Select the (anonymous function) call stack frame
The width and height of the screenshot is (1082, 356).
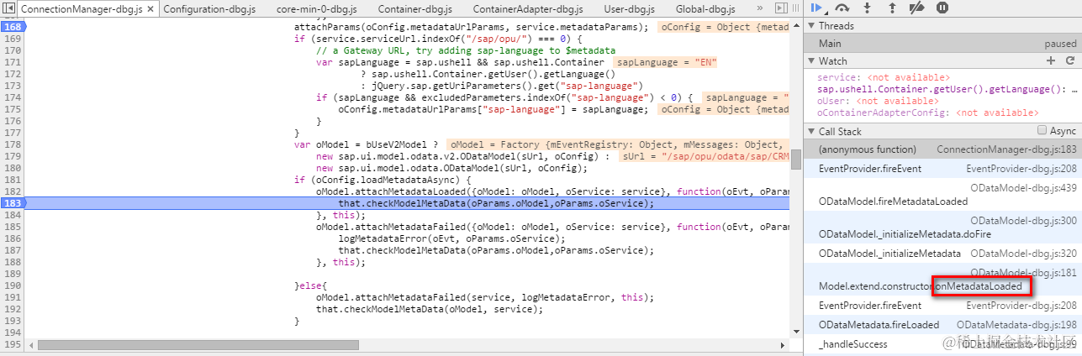tap(942, 149)
